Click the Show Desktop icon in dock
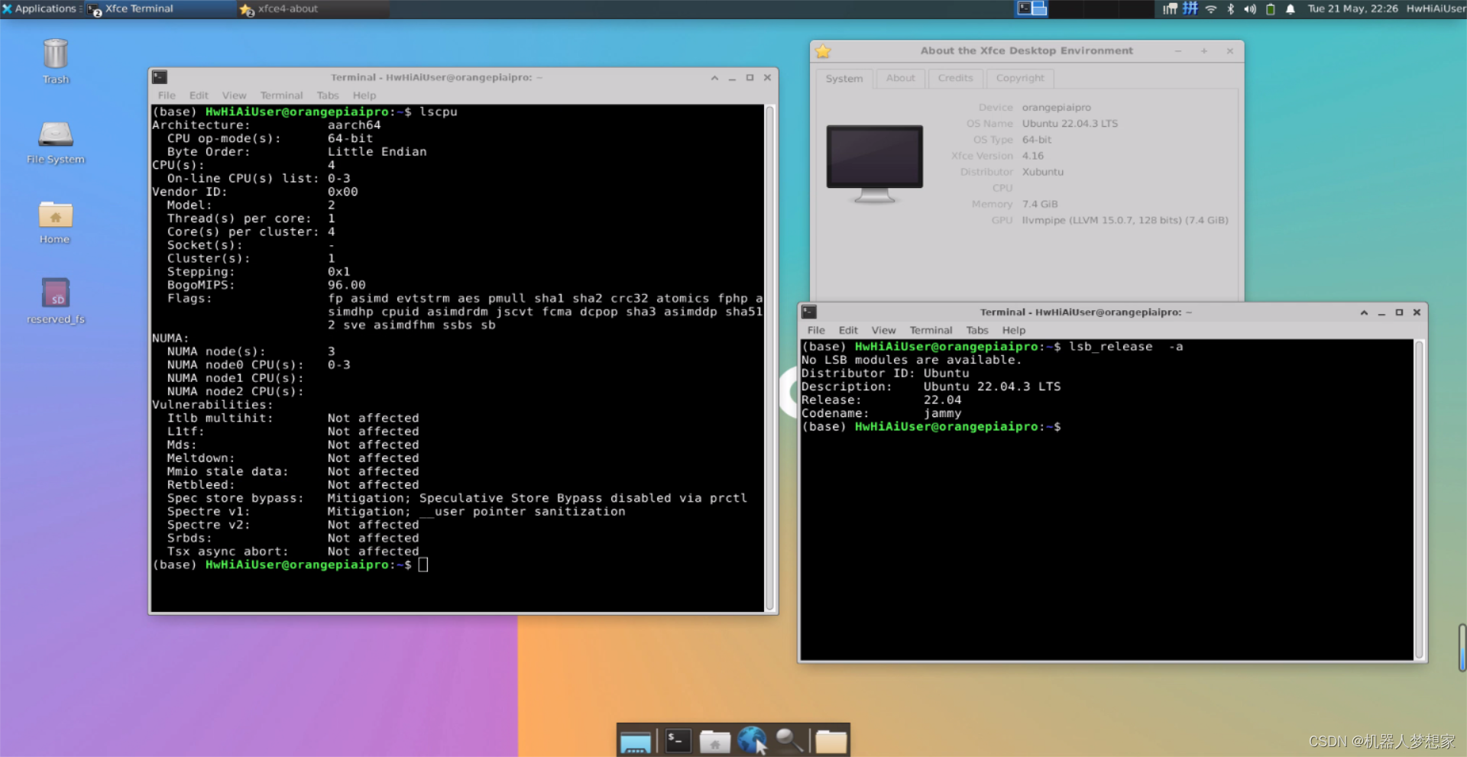Screen dimensions: 1467x757 coord(635,742)
